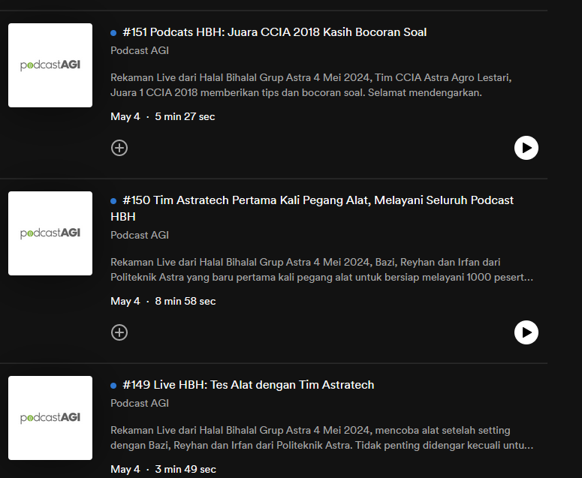Select the podcastAGI cover of episode #149

[50, 418]
